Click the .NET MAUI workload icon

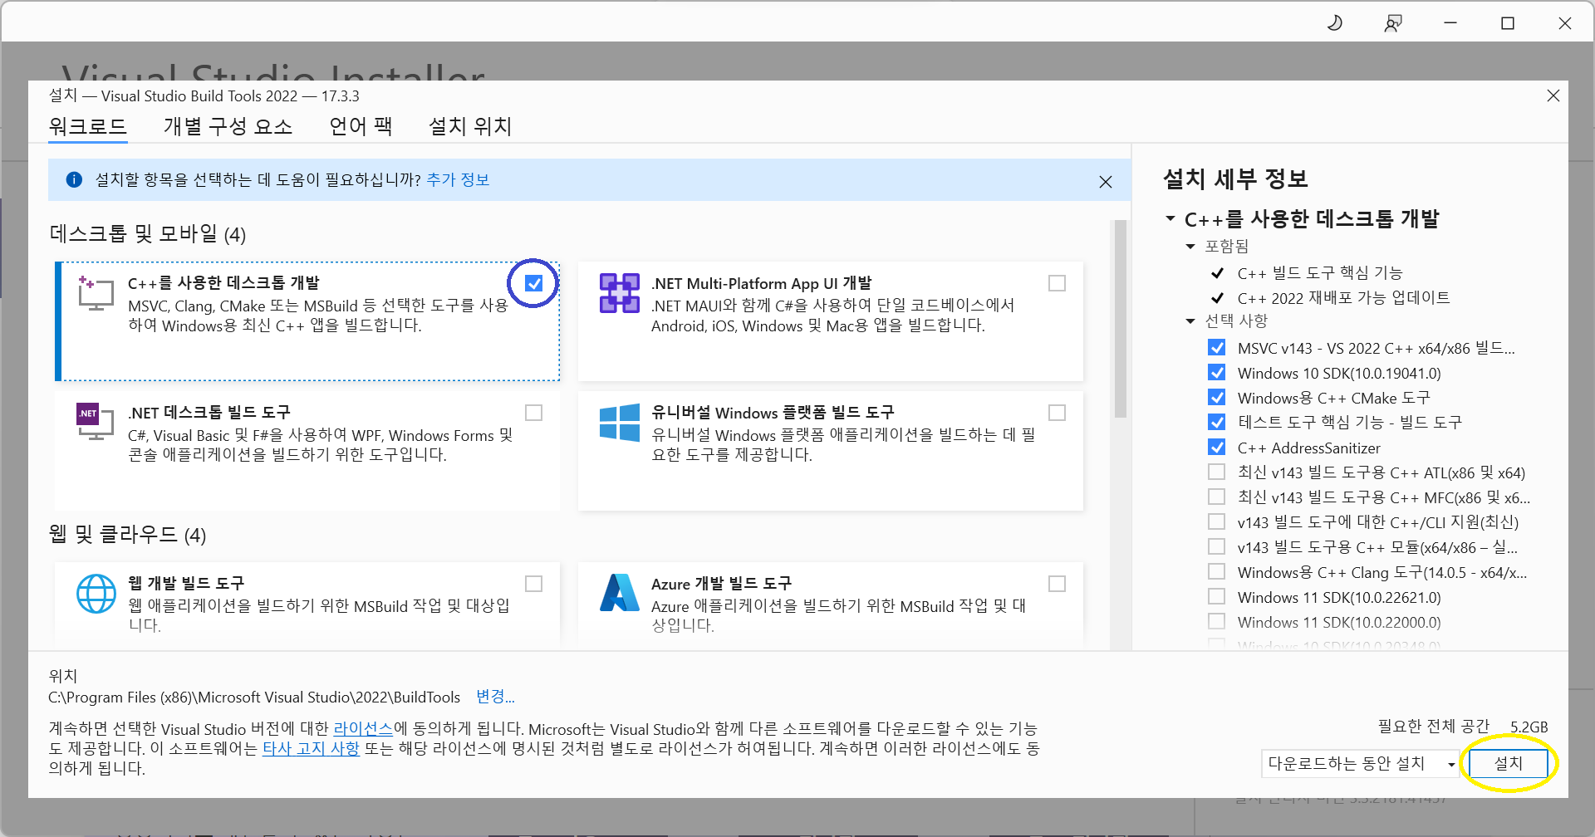[x=620, y=293]
